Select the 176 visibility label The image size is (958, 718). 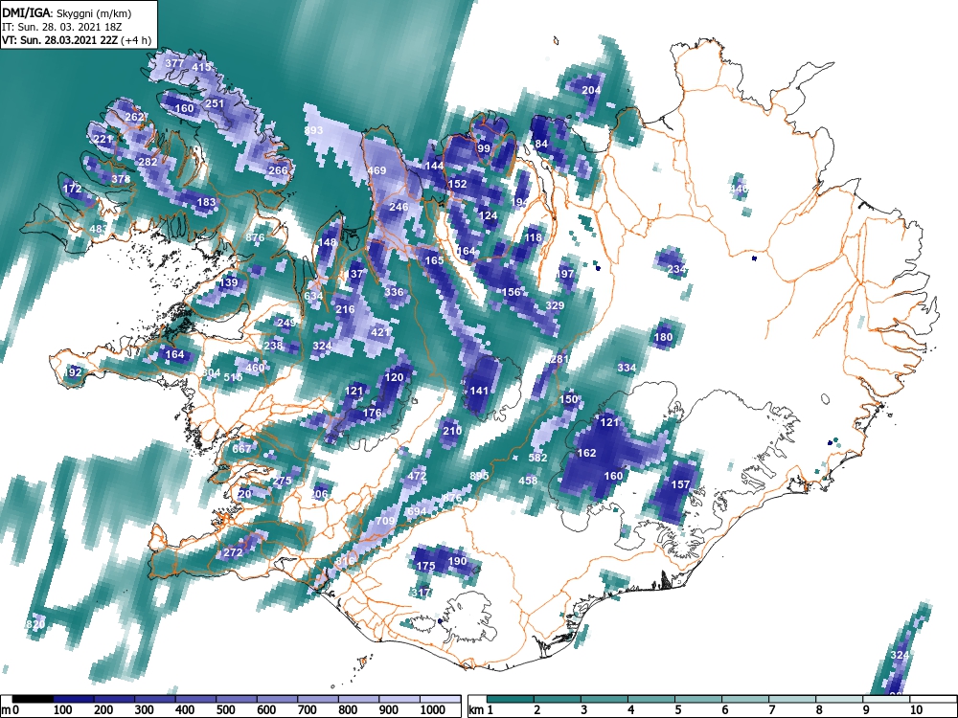point(372,413)
